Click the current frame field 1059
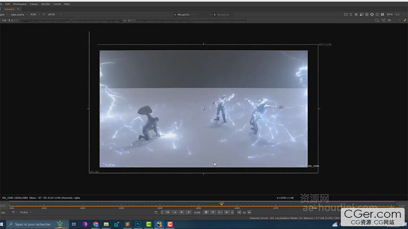408x229 pixels. (197, 212)
